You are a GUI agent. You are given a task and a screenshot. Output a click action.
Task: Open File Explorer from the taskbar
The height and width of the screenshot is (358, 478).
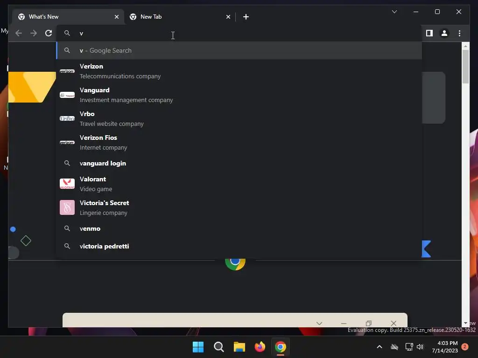tap(239, 347)
